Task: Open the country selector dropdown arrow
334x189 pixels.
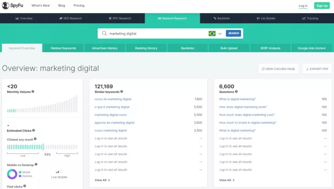Action: (x=220, y=33)
